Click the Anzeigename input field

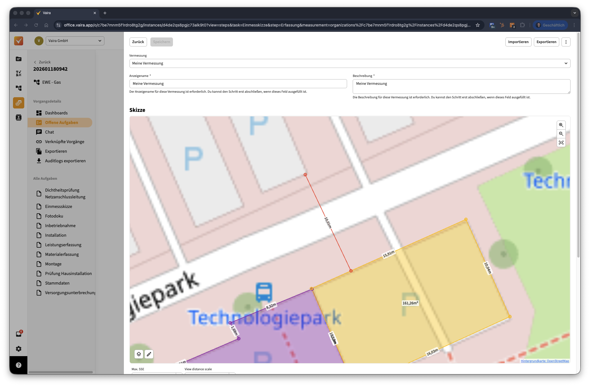238,84
